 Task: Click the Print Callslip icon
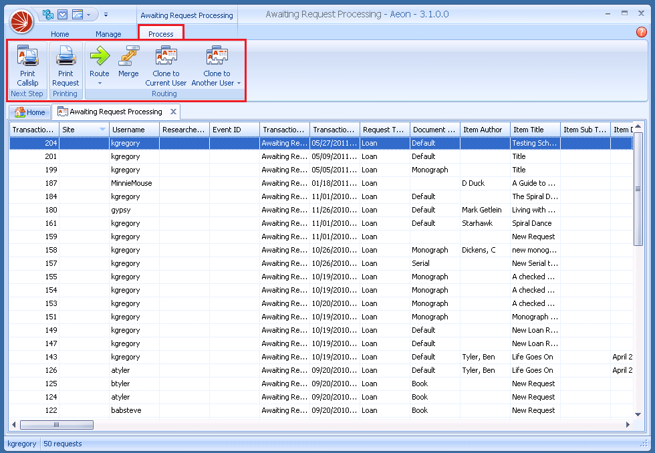[x=27, y=56]
